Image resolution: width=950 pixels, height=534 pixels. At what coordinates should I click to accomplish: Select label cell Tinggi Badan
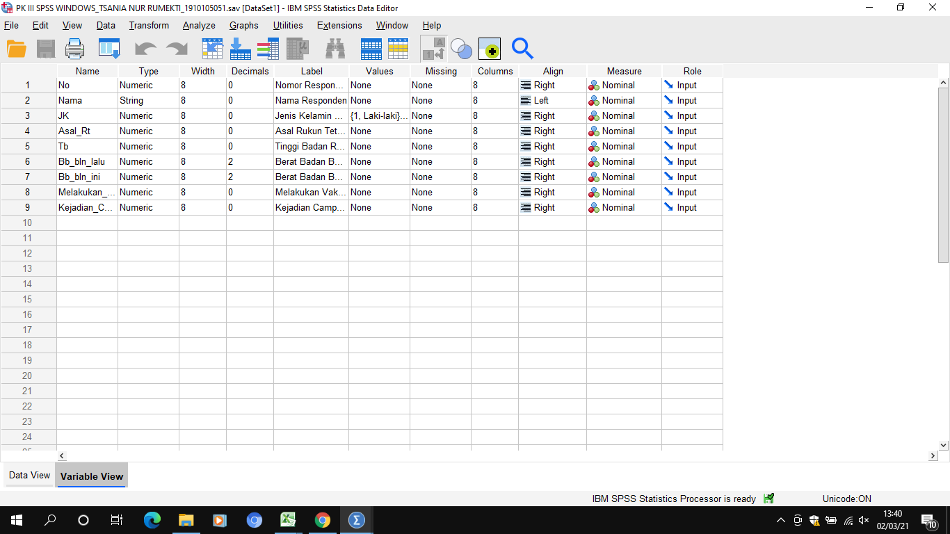pyautogui.click(x=311, y=147)
